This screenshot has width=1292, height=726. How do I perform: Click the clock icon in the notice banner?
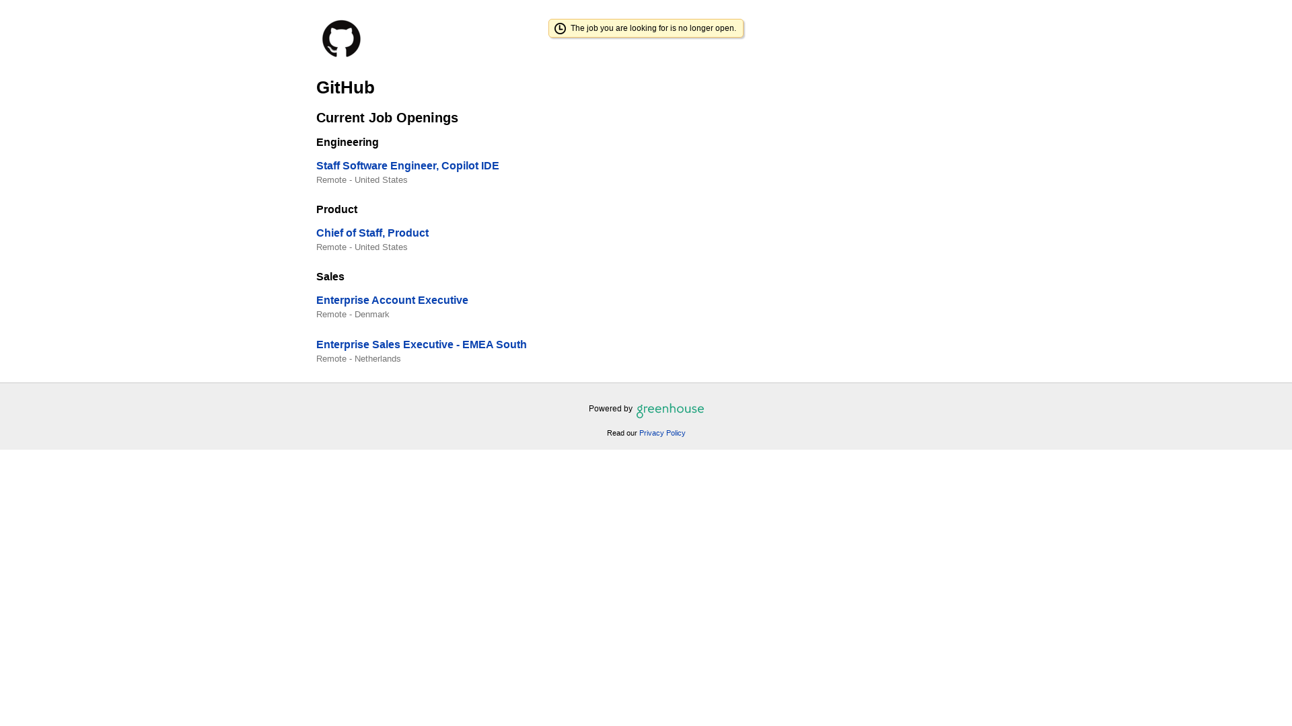[560, 28]
